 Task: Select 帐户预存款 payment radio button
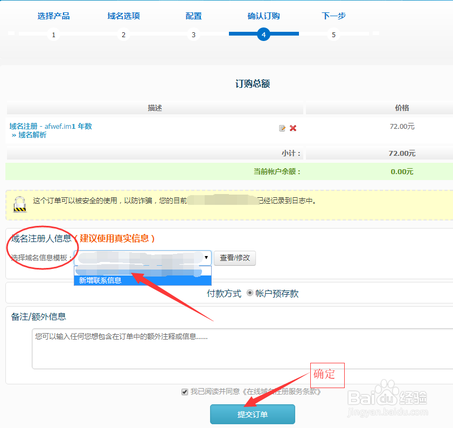249,293
